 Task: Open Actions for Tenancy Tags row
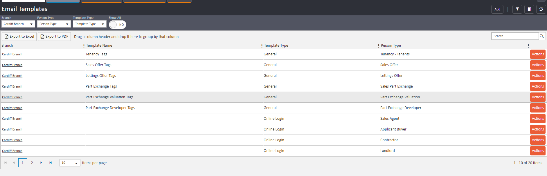click(537, 54)
